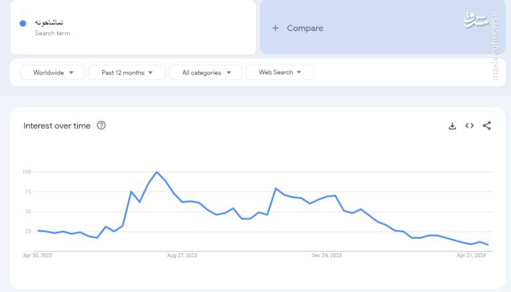The height and width of the screenshot is (292, 511).
Task: Open the All categories dropdown
Action: point(205,73)
